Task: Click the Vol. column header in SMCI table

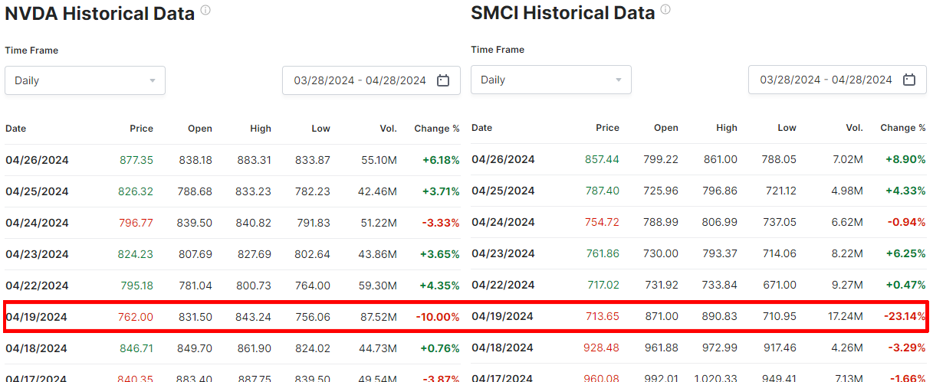Action: [x=854, y=128]
